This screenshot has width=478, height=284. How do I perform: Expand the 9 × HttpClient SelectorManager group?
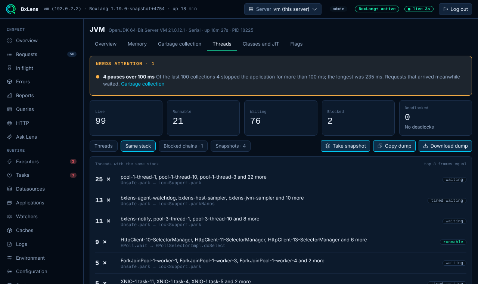click(x=281, y=243)
